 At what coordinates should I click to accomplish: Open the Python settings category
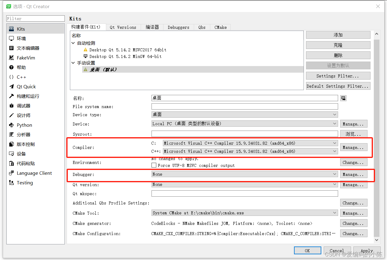click(35, 125)
